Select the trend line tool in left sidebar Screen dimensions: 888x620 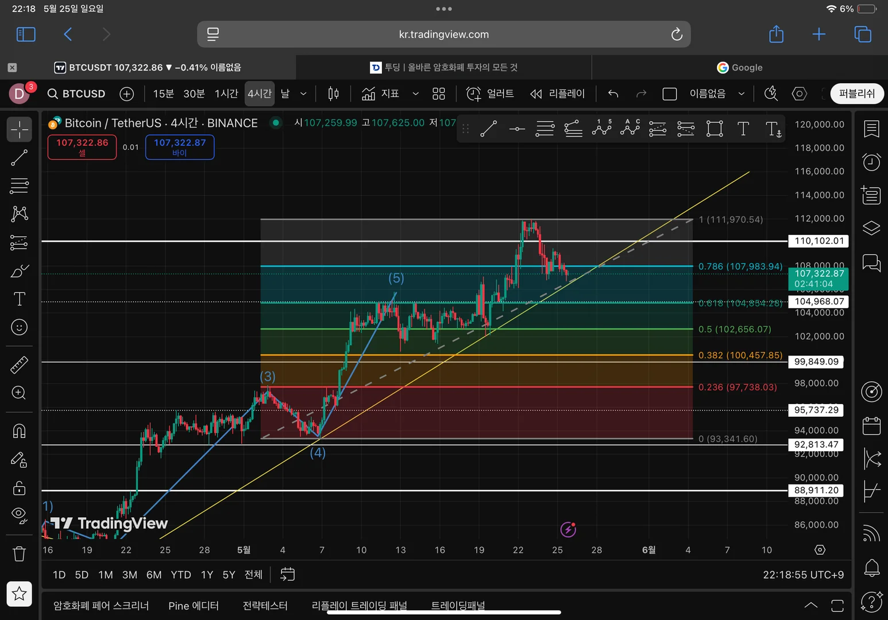tap(19, 157)
